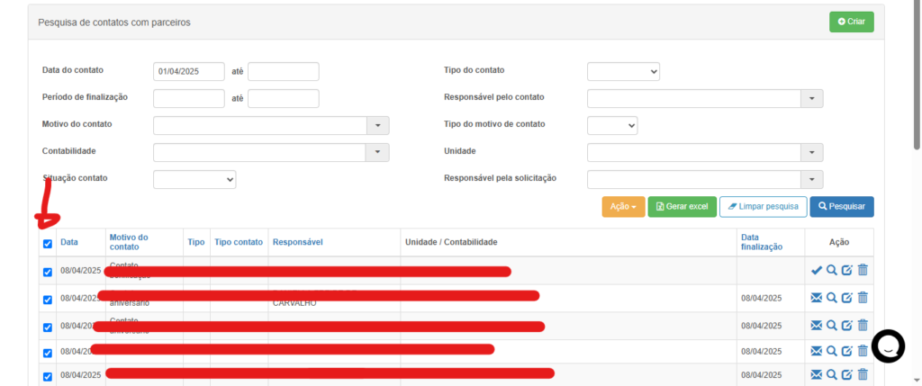The height and width of the screenshot is (386, 922).
Task: Expand the Situação contato dropdown
Action: pos(194,180)
